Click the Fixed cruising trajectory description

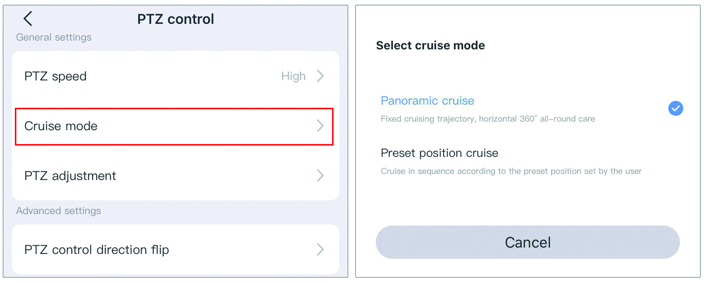click(x=488, y=119)
